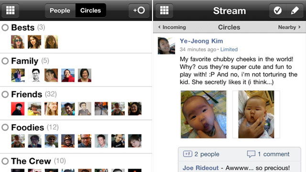Viewport: 306px width, 172px height.
Task: Open the grid menu in Circles screen
Action: [x=11, y=11]
